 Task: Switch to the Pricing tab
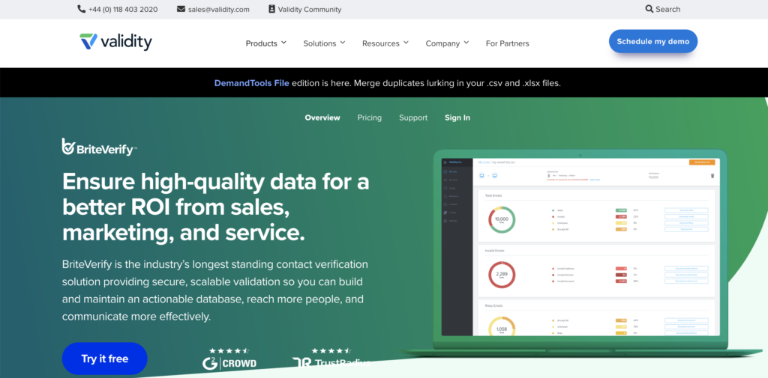(369, 118)
